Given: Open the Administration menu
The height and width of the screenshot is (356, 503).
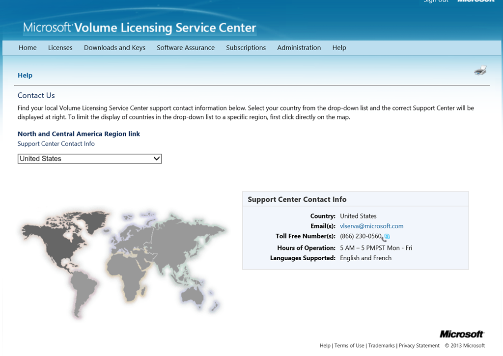Looking at the screenshot, I should (299, 48).
